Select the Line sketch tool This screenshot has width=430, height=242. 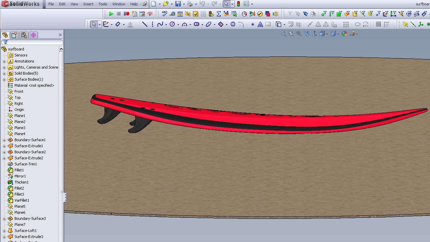point(145,24)
